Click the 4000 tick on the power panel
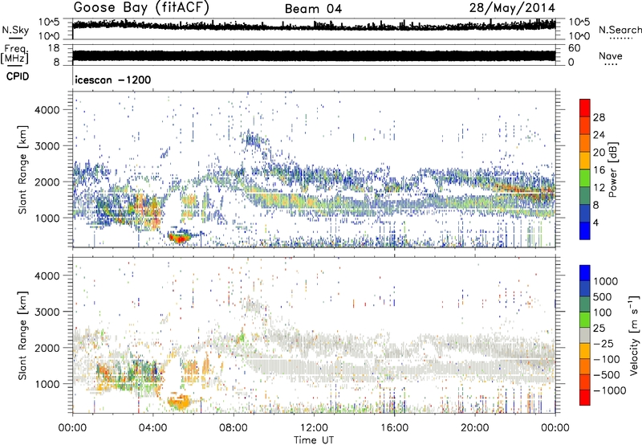The height and width of the screenshot is (445, 642). pyautogui.click(x=47, y=110)
